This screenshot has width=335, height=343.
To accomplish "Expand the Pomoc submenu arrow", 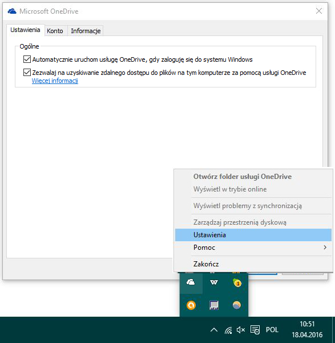I will [325, 248].
